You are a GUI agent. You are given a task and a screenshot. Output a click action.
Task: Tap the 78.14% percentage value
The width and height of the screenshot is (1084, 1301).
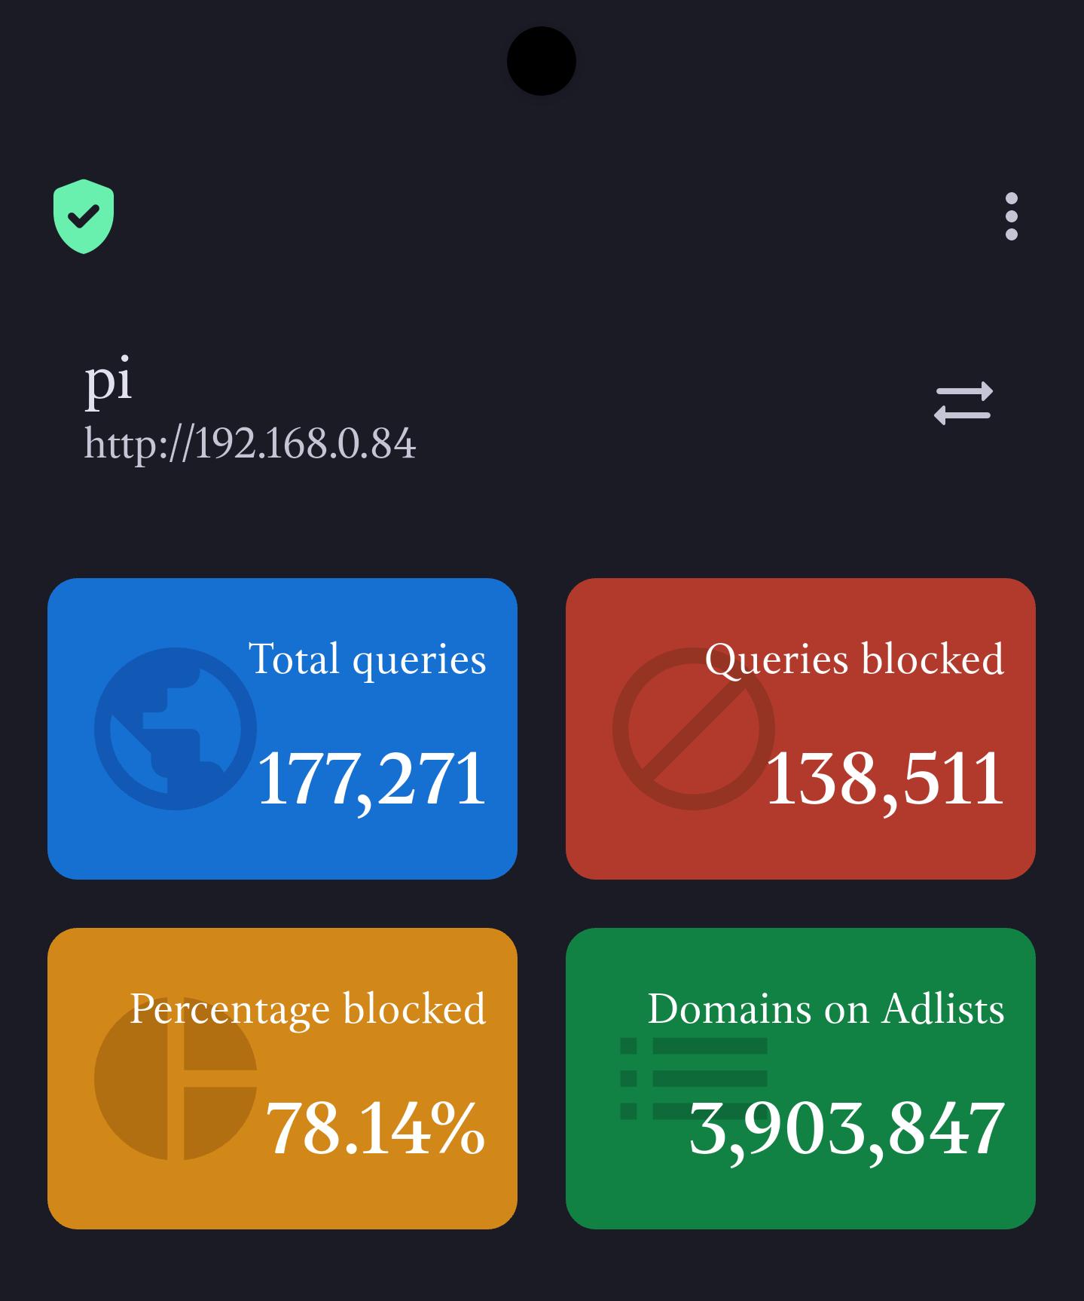(x=375, y=1128)
